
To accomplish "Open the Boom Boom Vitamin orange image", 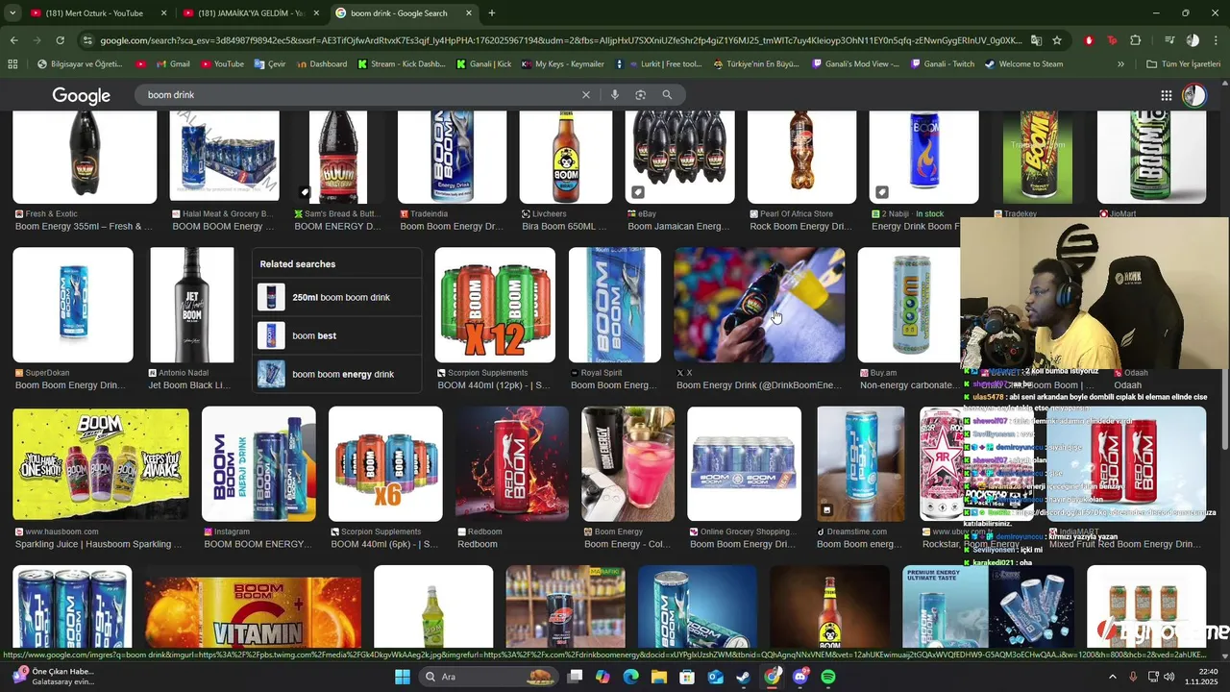I will (253, 610).
